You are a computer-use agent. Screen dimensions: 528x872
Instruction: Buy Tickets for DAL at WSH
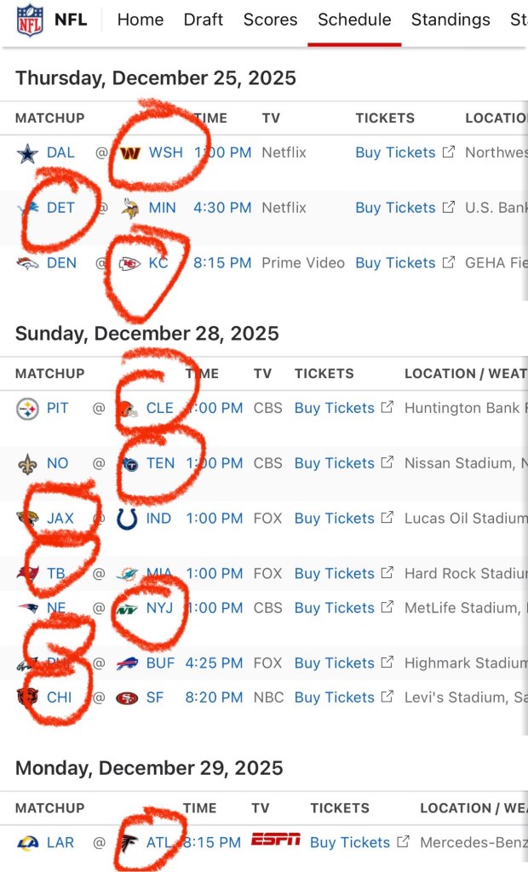(x=395, y=152)
